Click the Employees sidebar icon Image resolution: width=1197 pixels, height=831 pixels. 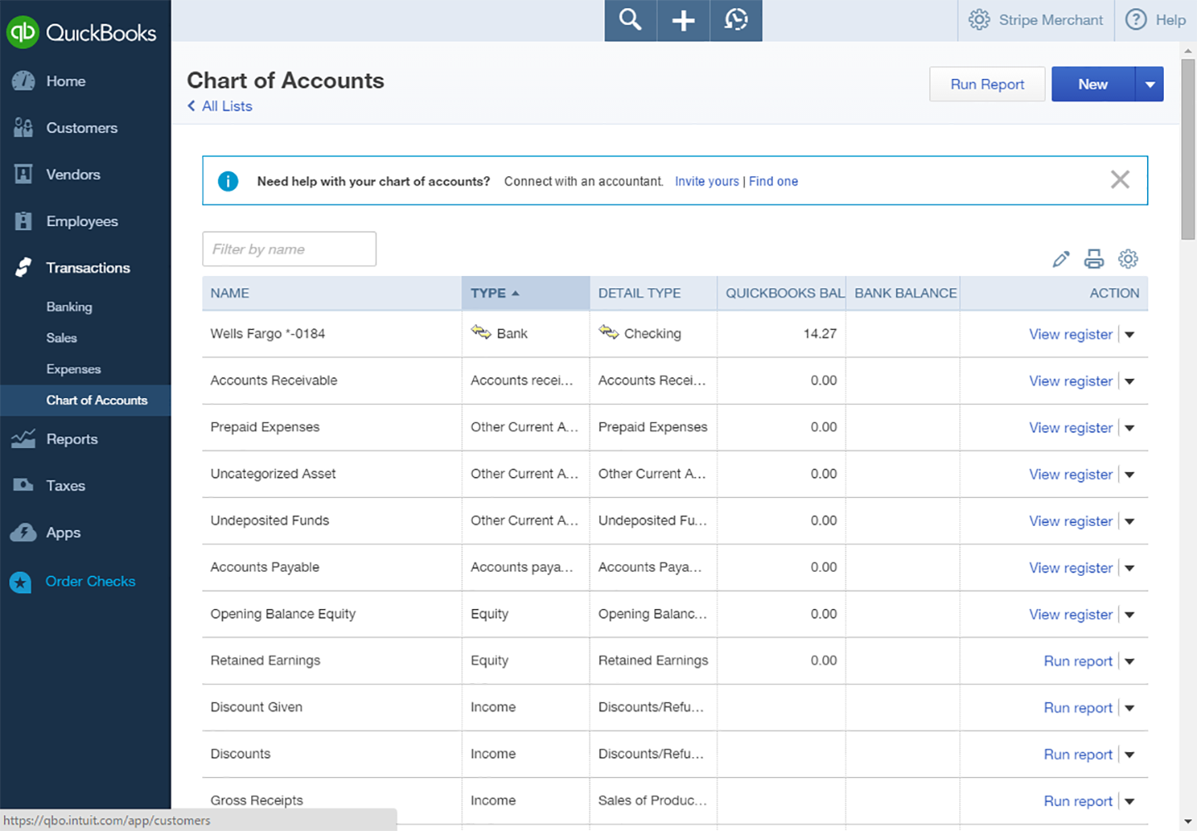pyautogui.click(x=23, y=221)
